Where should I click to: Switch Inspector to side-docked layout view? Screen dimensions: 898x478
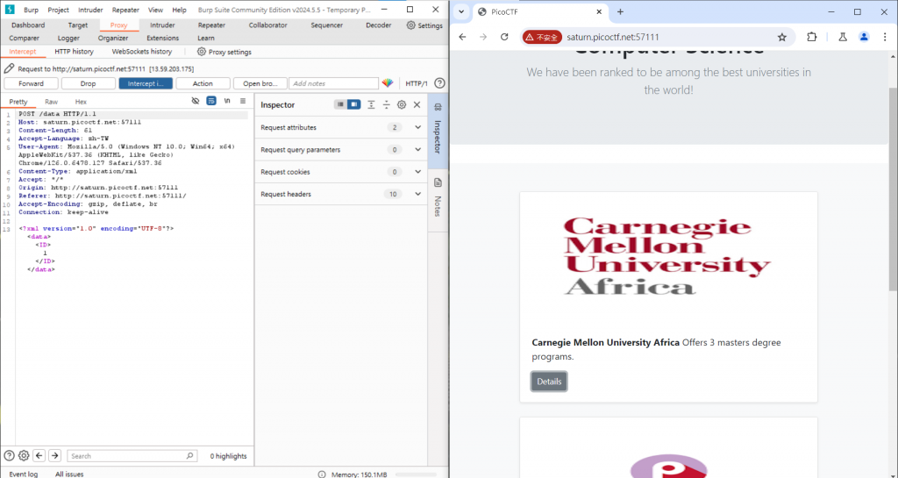click(354, 104)
